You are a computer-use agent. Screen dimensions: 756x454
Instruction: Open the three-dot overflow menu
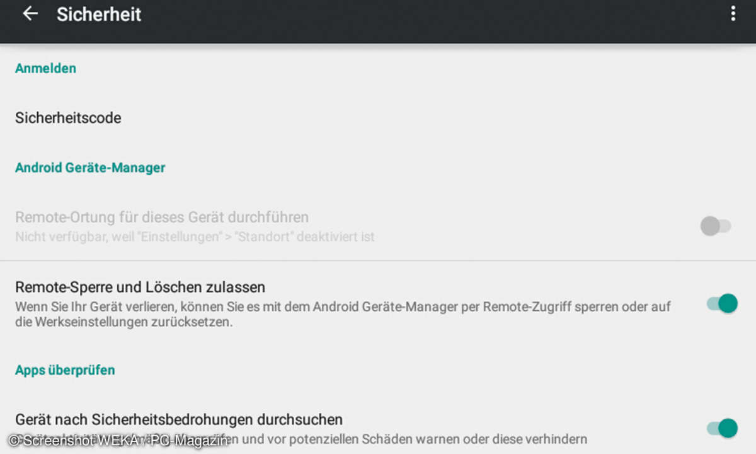click(x=733, y=14)
